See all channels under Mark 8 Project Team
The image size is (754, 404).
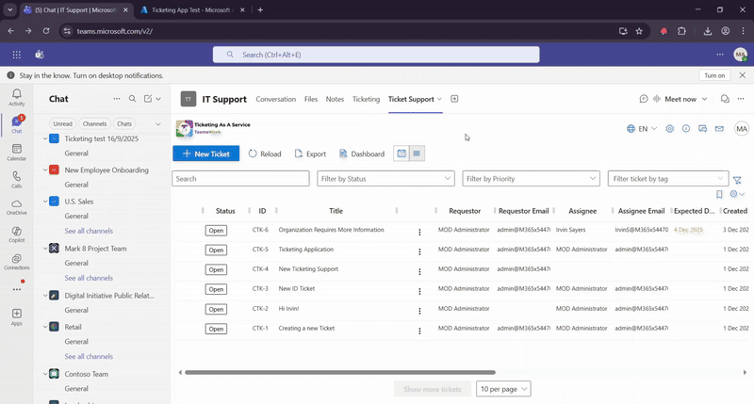pos(89,278)
